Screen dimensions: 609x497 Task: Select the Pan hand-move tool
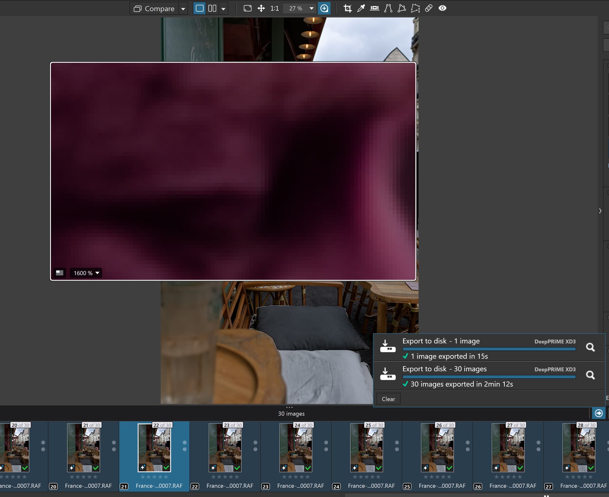click(x=261, y=9)
